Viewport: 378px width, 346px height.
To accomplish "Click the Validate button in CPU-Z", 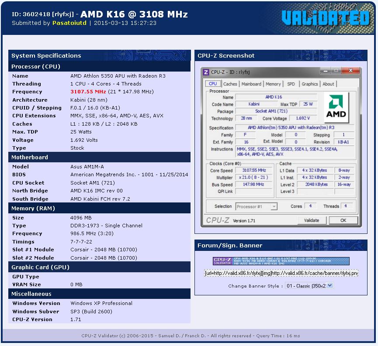I will tap(312, 220).
